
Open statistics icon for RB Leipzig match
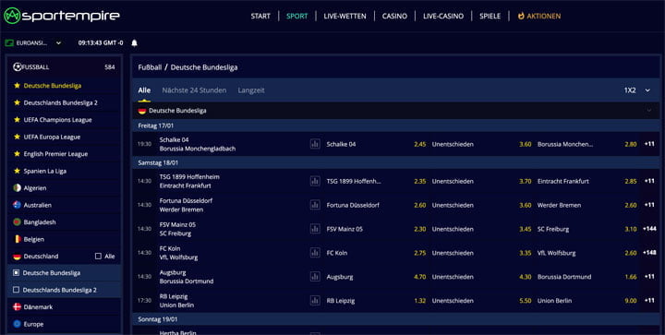coord(315,301)
